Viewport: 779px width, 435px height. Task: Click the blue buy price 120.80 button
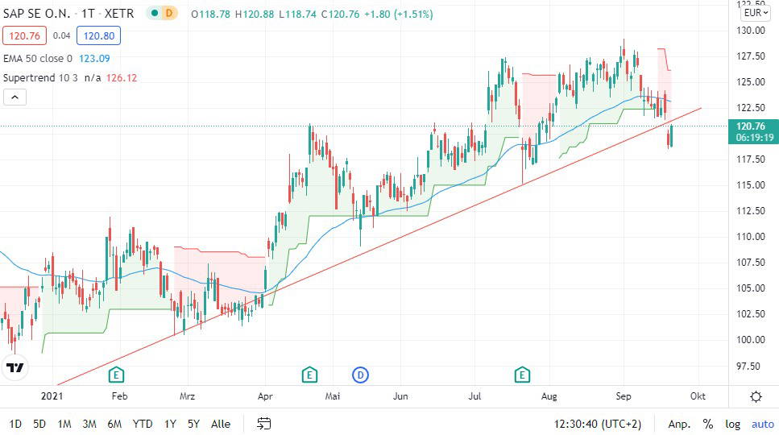tap(98, 35)
